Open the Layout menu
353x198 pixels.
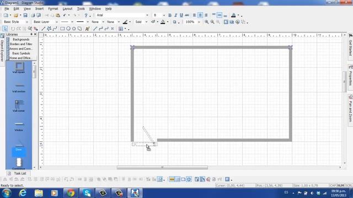67,9
